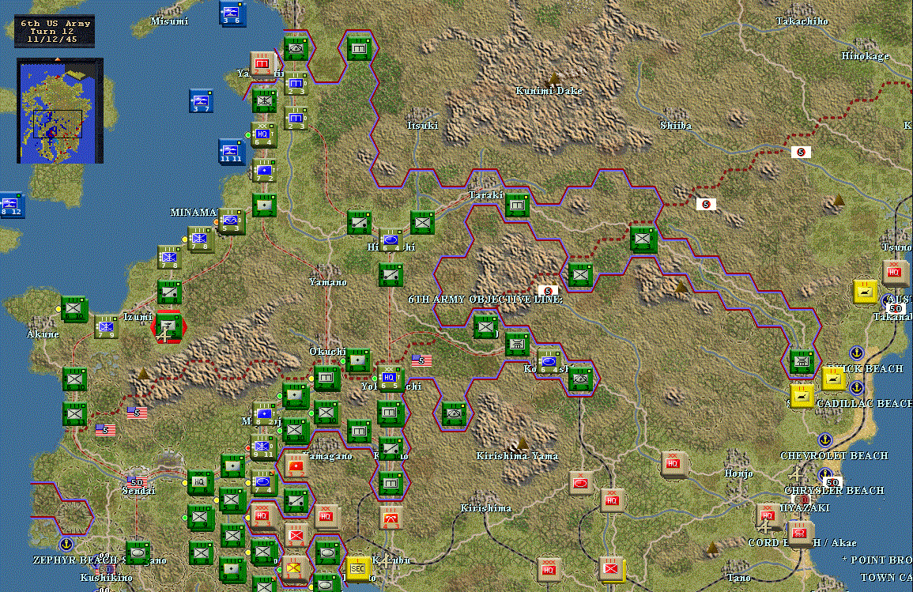Open the Kyushu minimap overview
The width and height of the screenshot is (913, 592).
(60, 111)
